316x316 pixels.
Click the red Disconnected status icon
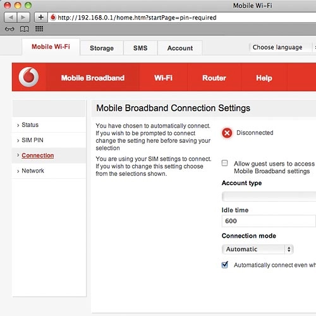click(227, 133)
